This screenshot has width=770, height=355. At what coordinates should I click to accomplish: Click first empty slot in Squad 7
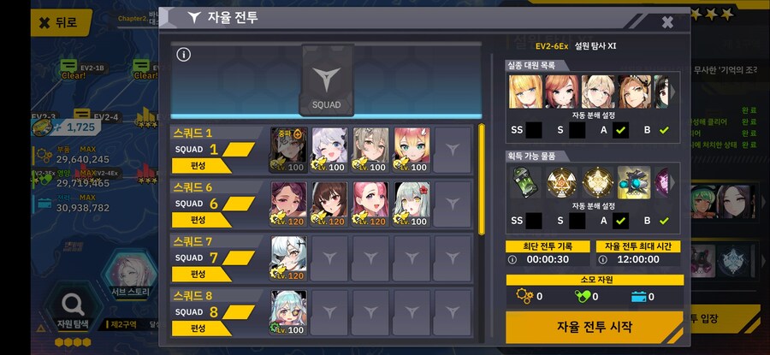(x=329, y=258)
